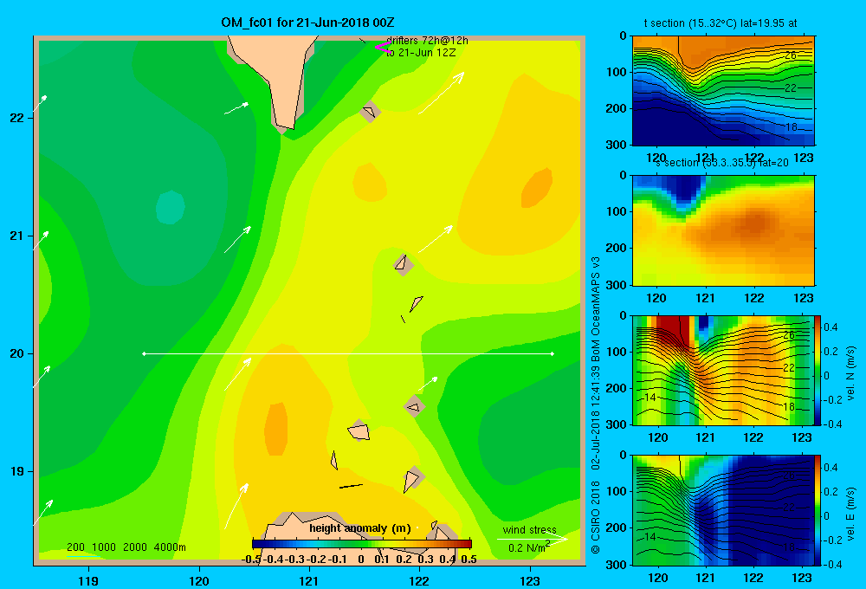Click the 0.5 tick on height anomaly bar
The image size is (866, 589).
click(469, 560)
